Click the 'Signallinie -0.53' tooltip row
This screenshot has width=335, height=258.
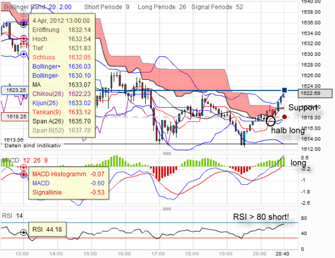pos(68,192)
